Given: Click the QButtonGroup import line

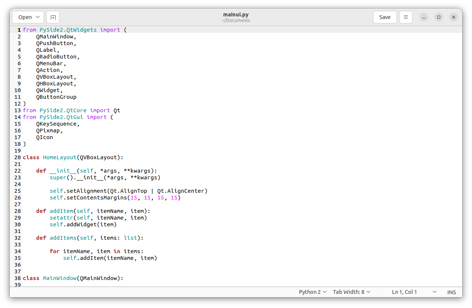Looking at the screenshot, I should (56, 97).
